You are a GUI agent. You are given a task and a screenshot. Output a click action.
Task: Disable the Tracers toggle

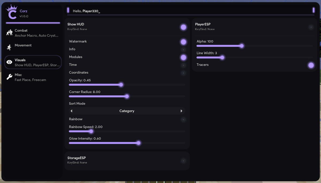click(x=311, y=65)
